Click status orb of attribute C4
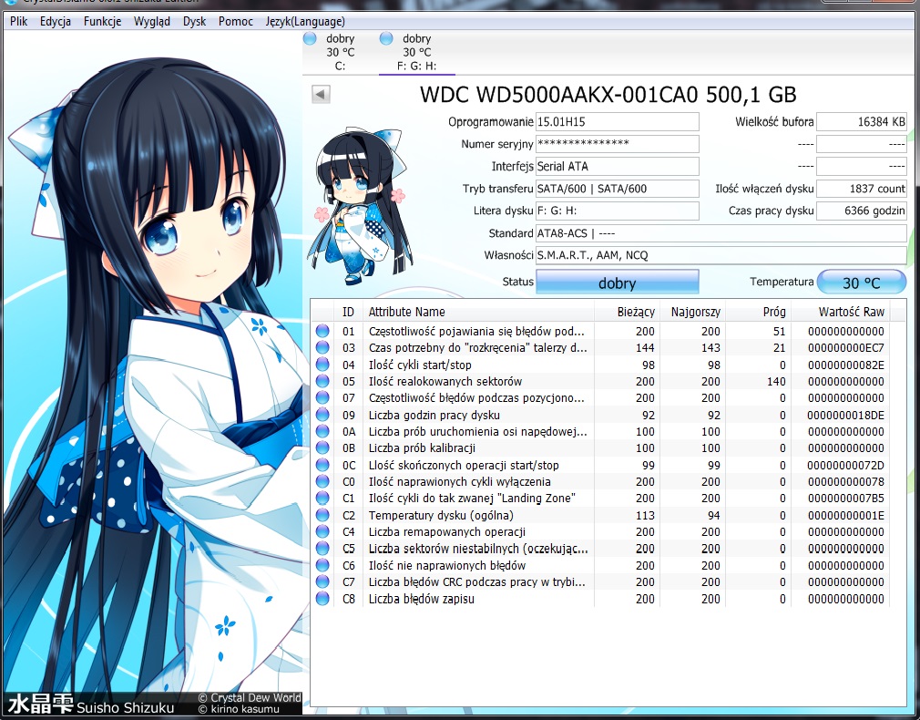Screen dimensions: 920x720 [x=322, y=531]
